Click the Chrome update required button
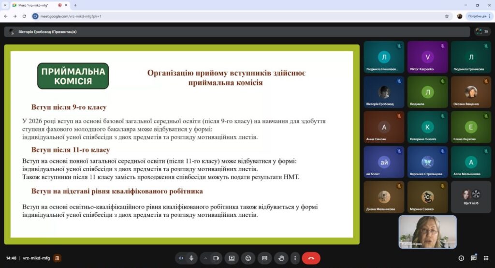 pyautogui.click(x=476, y=16)
